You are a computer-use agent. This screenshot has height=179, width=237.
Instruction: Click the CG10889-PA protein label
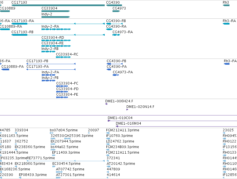(13, 67)
